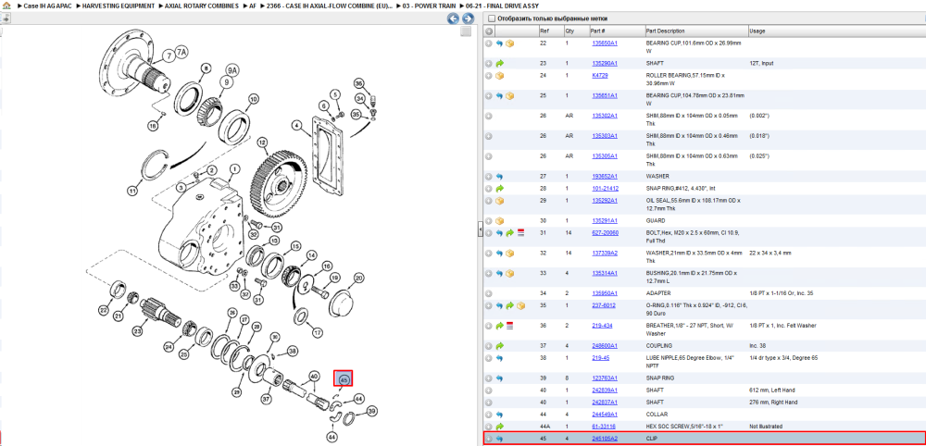
Task: Open part number link 101-21412
Action: 606,189
